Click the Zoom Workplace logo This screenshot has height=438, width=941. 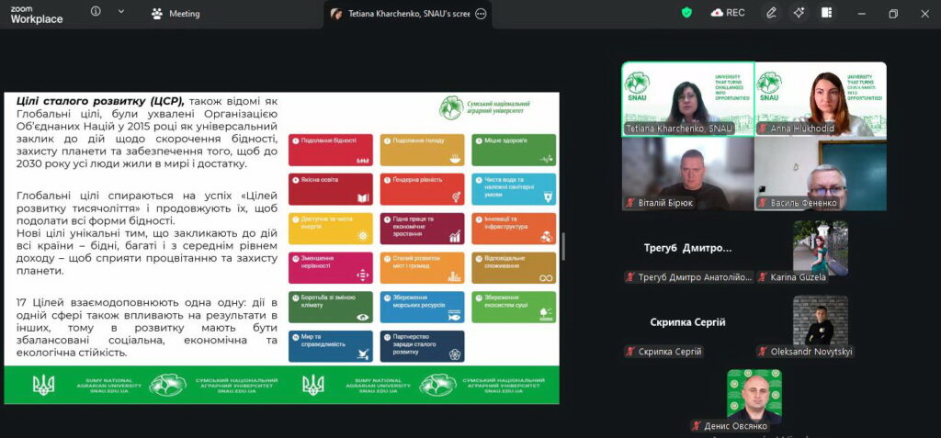36,15
